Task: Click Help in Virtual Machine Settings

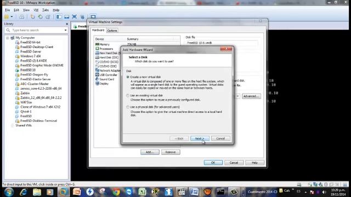Action: tap(254, 163)
